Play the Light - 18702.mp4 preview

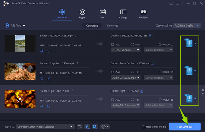pos(20,99)
